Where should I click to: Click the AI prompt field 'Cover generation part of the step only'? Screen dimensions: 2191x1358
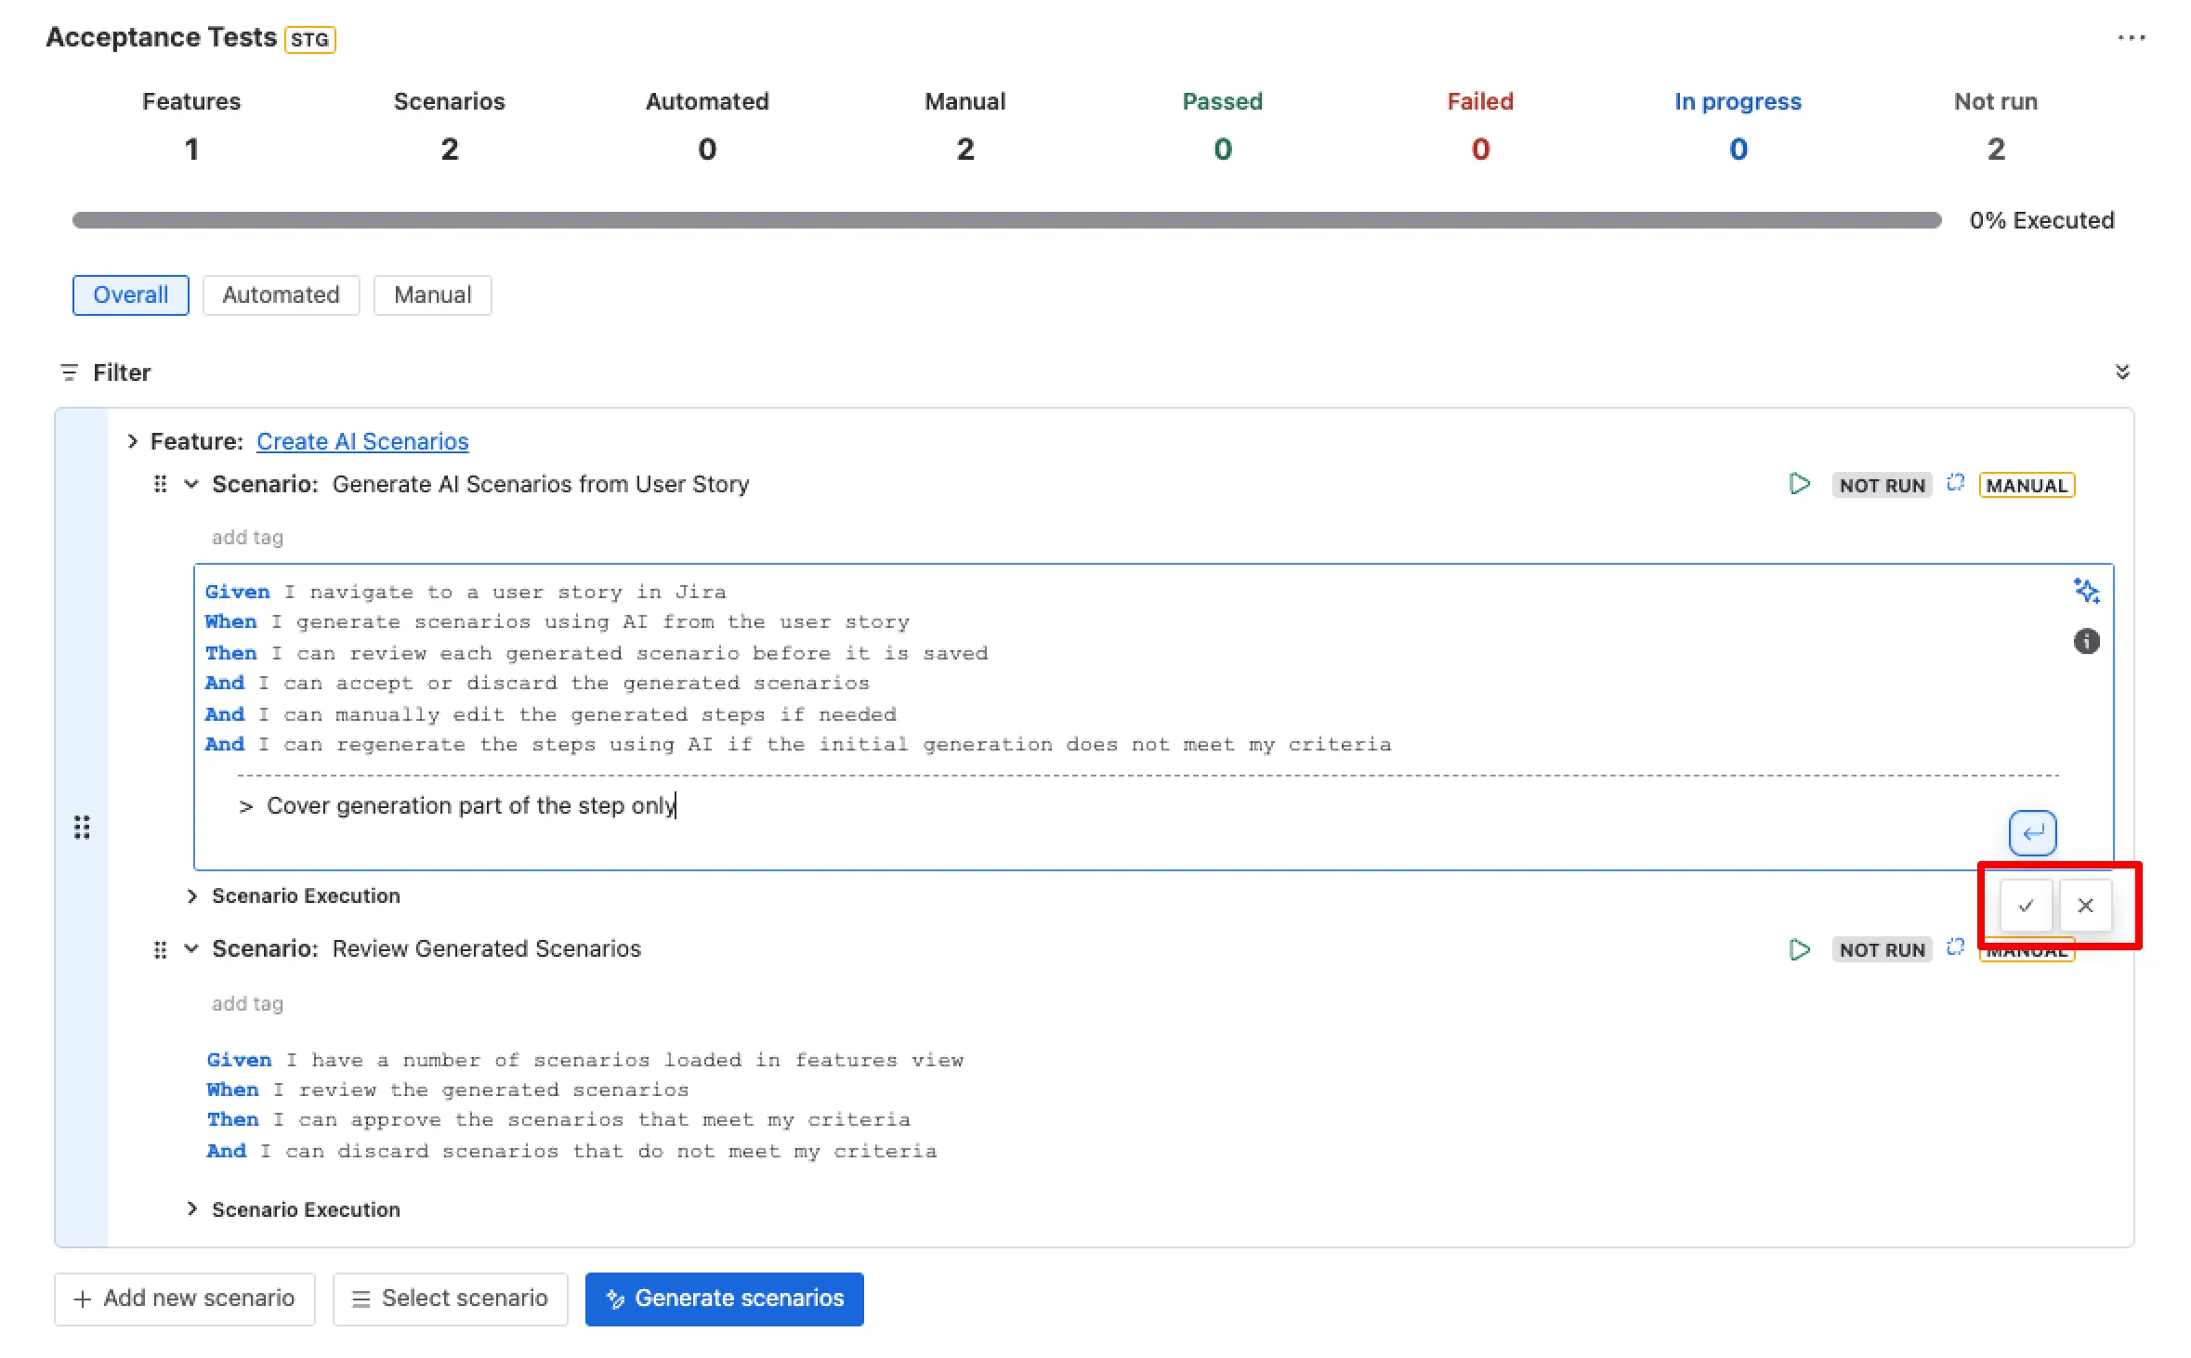pyautogui.click(x=471, y=805)
